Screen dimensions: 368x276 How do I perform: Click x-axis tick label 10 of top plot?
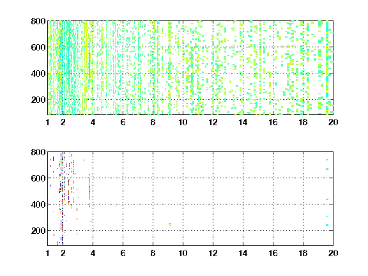tap(183, 122)
